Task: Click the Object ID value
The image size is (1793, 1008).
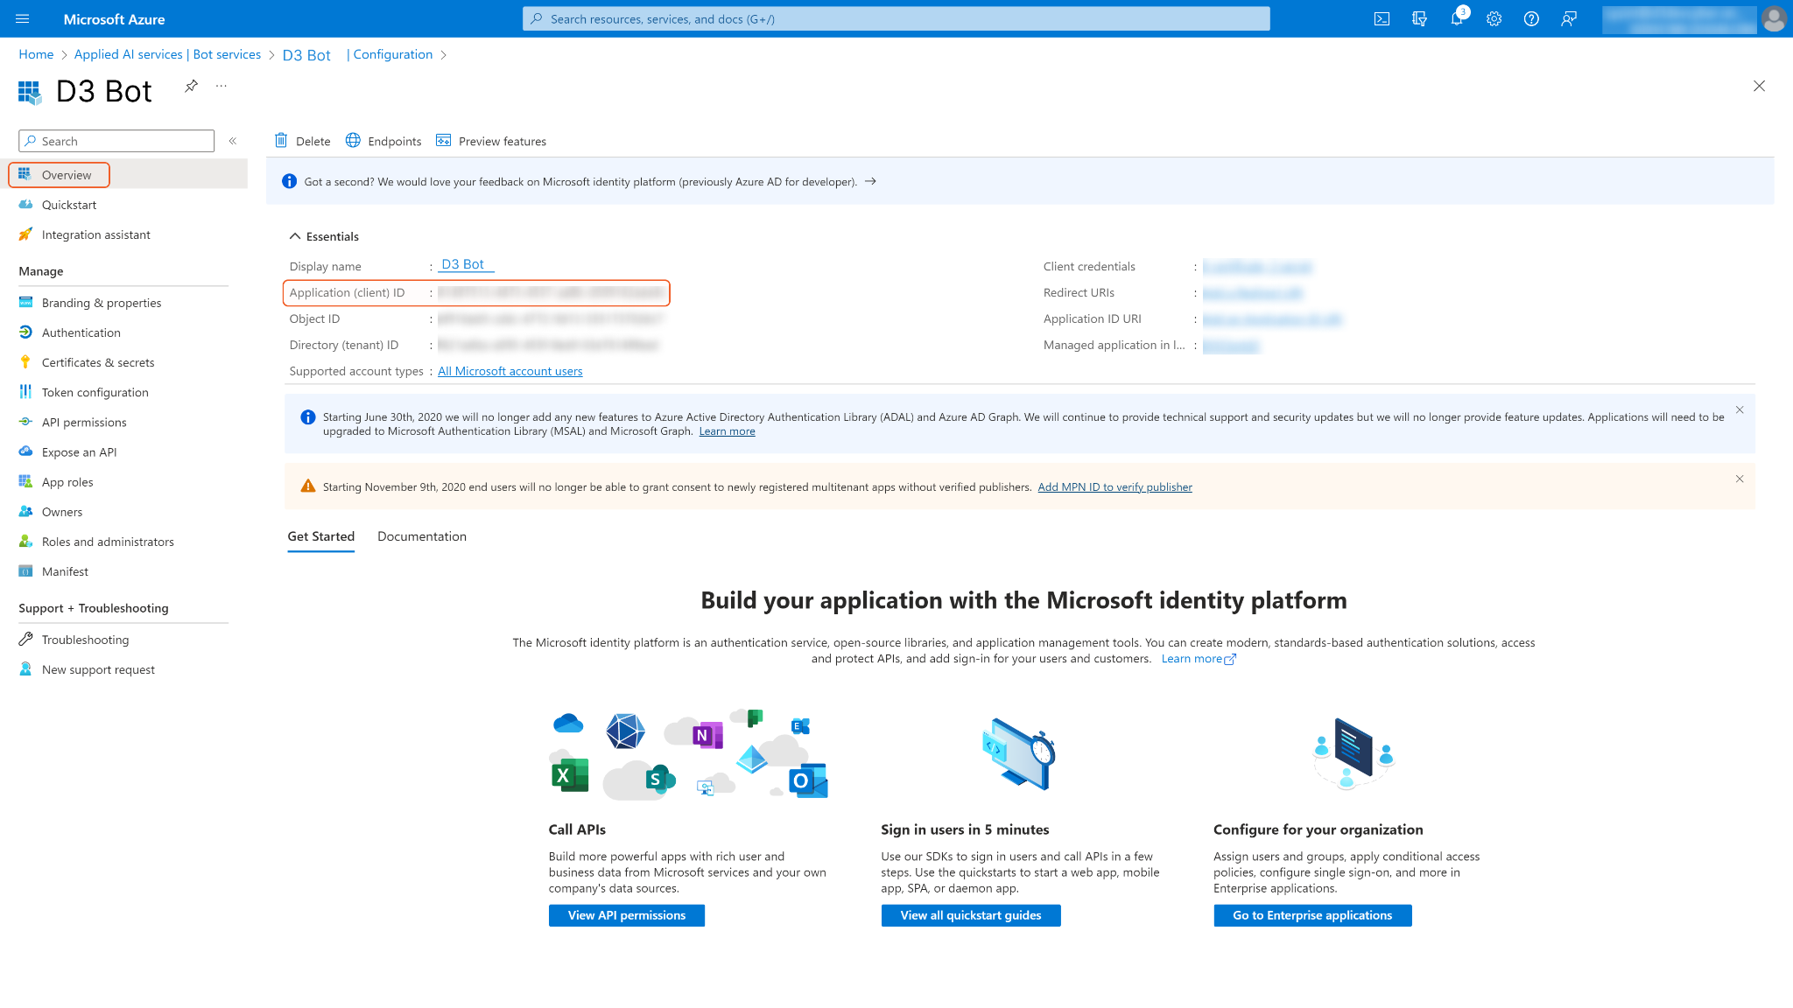Action: pyautogui.click(x=551, y=318)
